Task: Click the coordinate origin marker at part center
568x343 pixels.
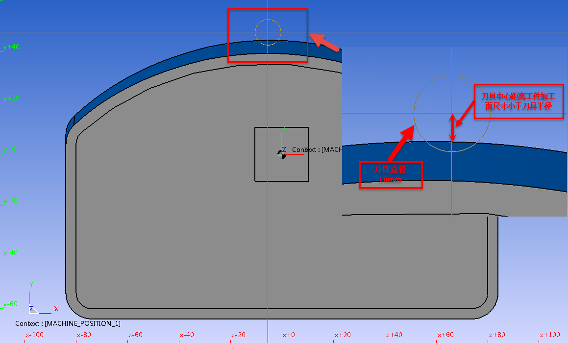Action: point(282,154)
